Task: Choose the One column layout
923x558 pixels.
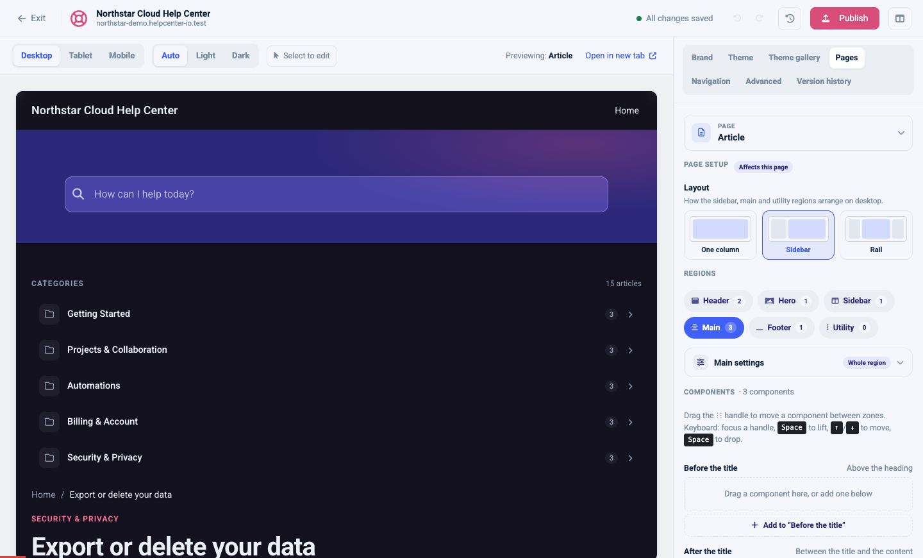Action: point(720,235)
